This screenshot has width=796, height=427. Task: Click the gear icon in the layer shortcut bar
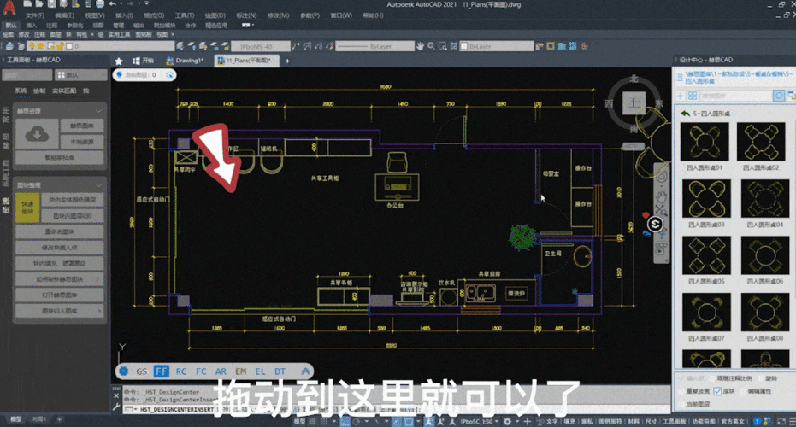[x=123, y=371]
